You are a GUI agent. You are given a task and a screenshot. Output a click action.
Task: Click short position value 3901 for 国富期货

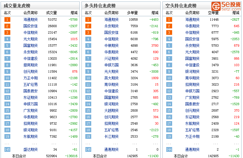[x=215, y=58]
